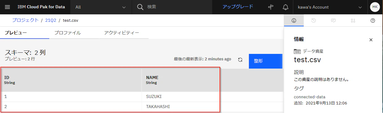Click the connected-data tag

[309, 97]
